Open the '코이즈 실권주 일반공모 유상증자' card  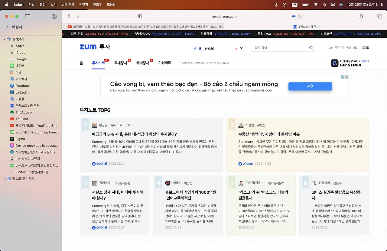(334, 205)
